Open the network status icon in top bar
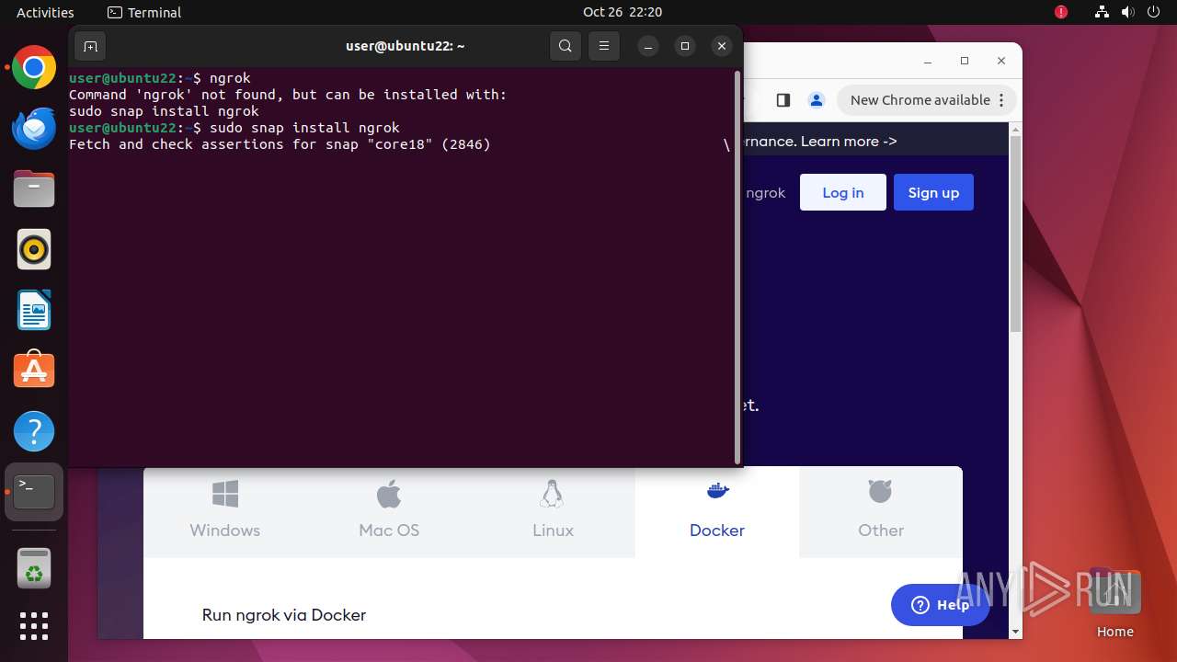The height and width of the screenshot is (662, 1177). 1102,12
